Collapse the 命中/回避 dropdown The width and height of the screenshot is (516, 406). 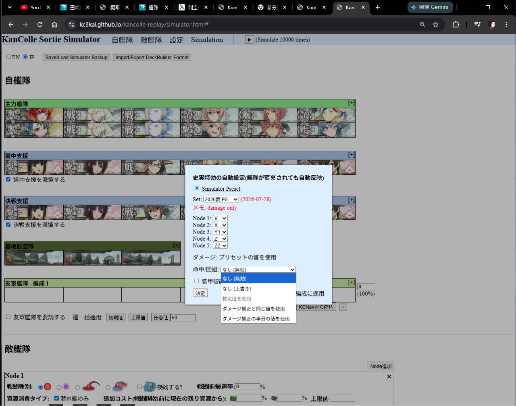click(258, 269)
